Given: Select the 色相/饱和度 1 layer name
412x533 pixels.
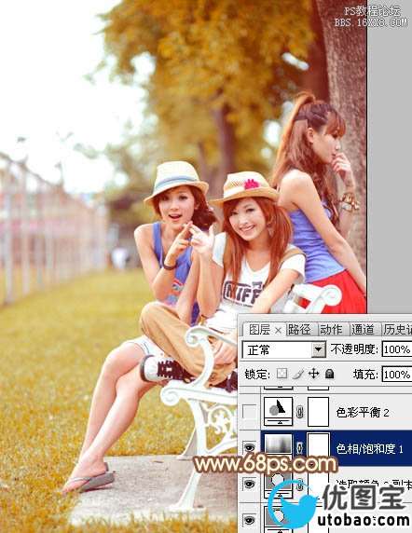Looking at the screenshot, I should point(369,449).
